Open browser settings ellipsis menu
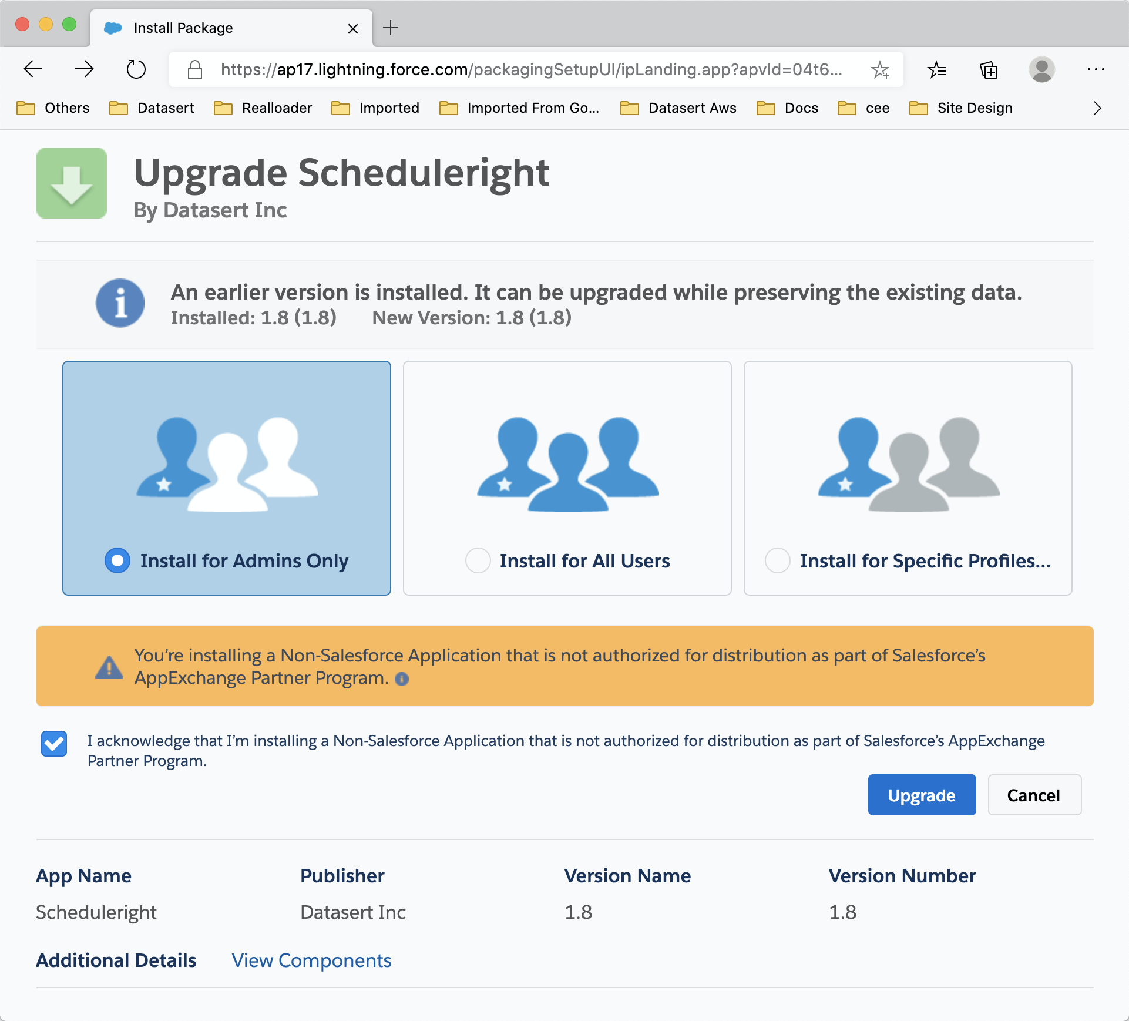Viewport: 1129px width, 1021px height. [x=1096, y=70]
